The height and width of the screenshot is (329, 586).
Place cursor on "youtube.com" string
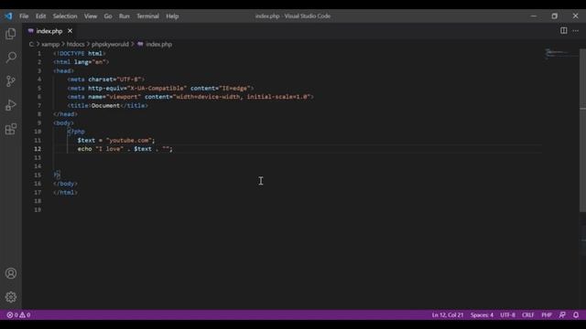129,140
